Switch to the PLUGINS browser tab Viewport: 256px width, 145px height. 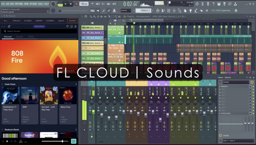click(28, 21)
